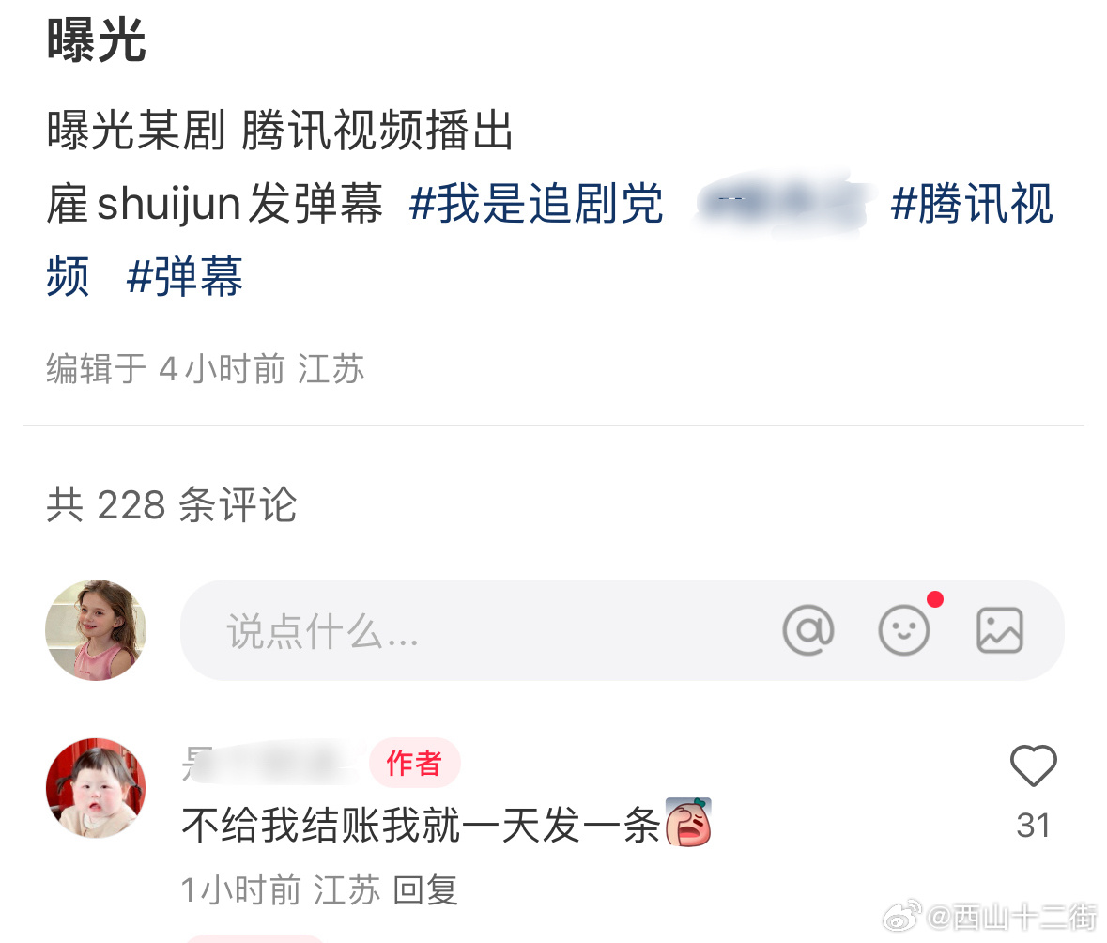The height and width of the screenshot is (943, 1107).
Task: Open hashtag #我是追剧党
Action: [x=536, y=204]
